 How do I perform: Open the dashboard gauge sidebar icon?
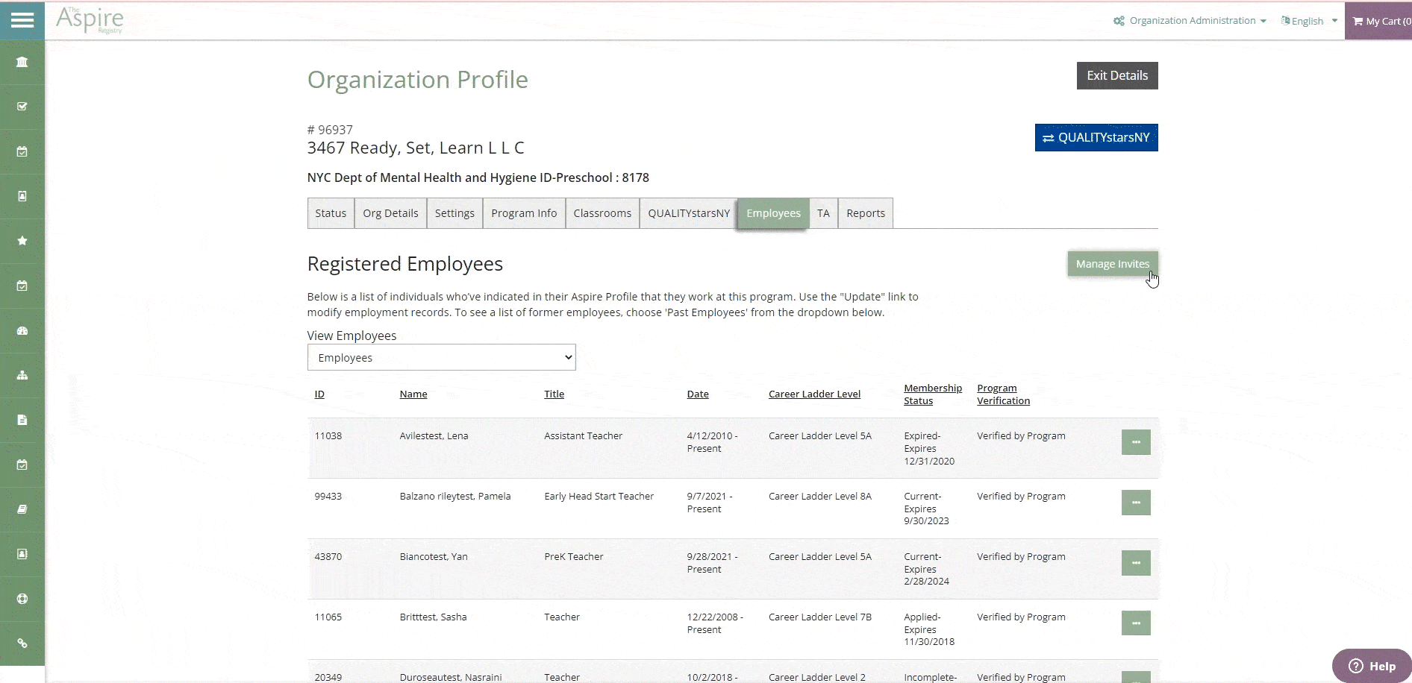22,330
